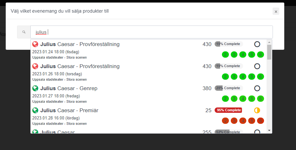Viewport: 296px width, 150px height.
Task: Click the dropdown list scrollbar thumb
Action: click(269, 52)
